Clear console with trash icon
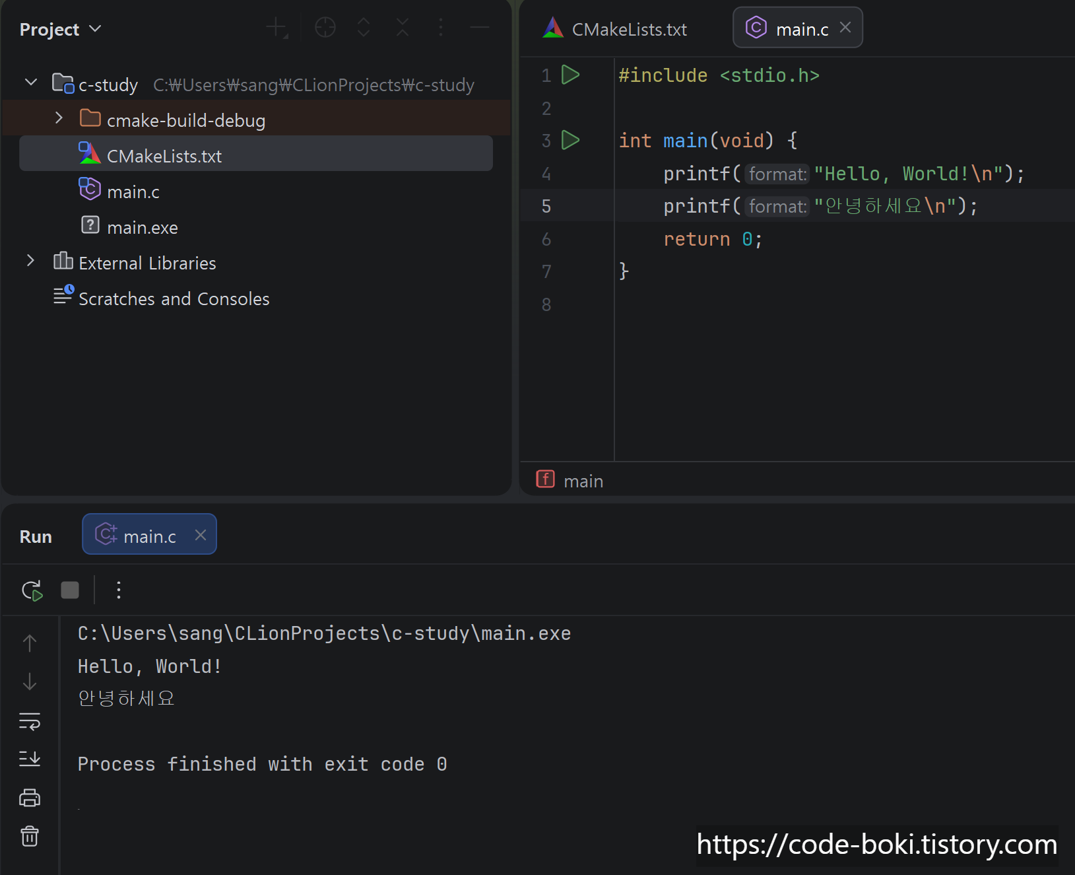The image size is (1075, 875). (30, 836)
